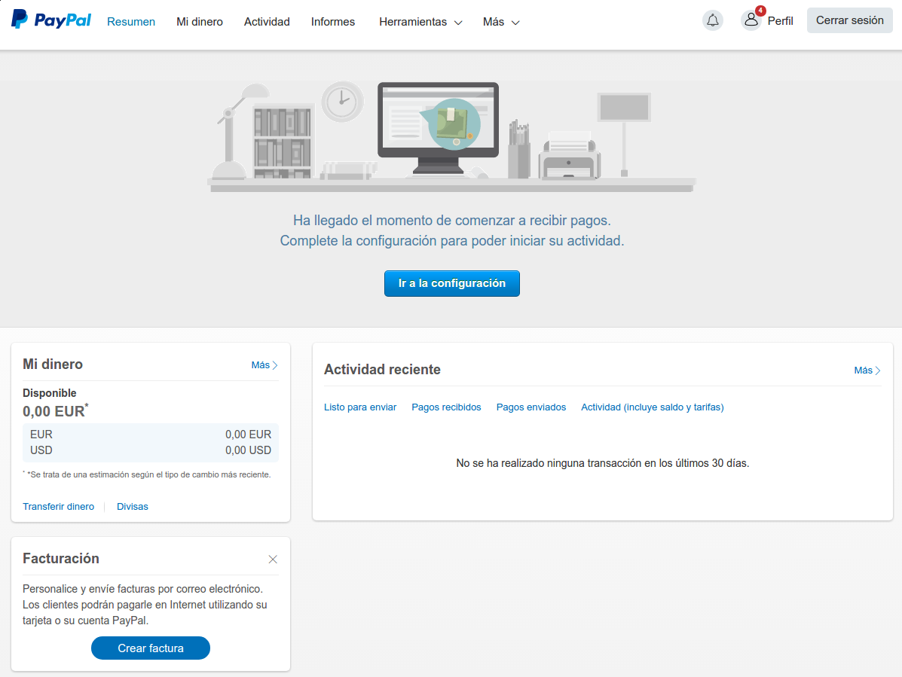Select the Pagos enviados filter
Screen dimensions: 902x677
pyautogui.click(x=531, y=407)
